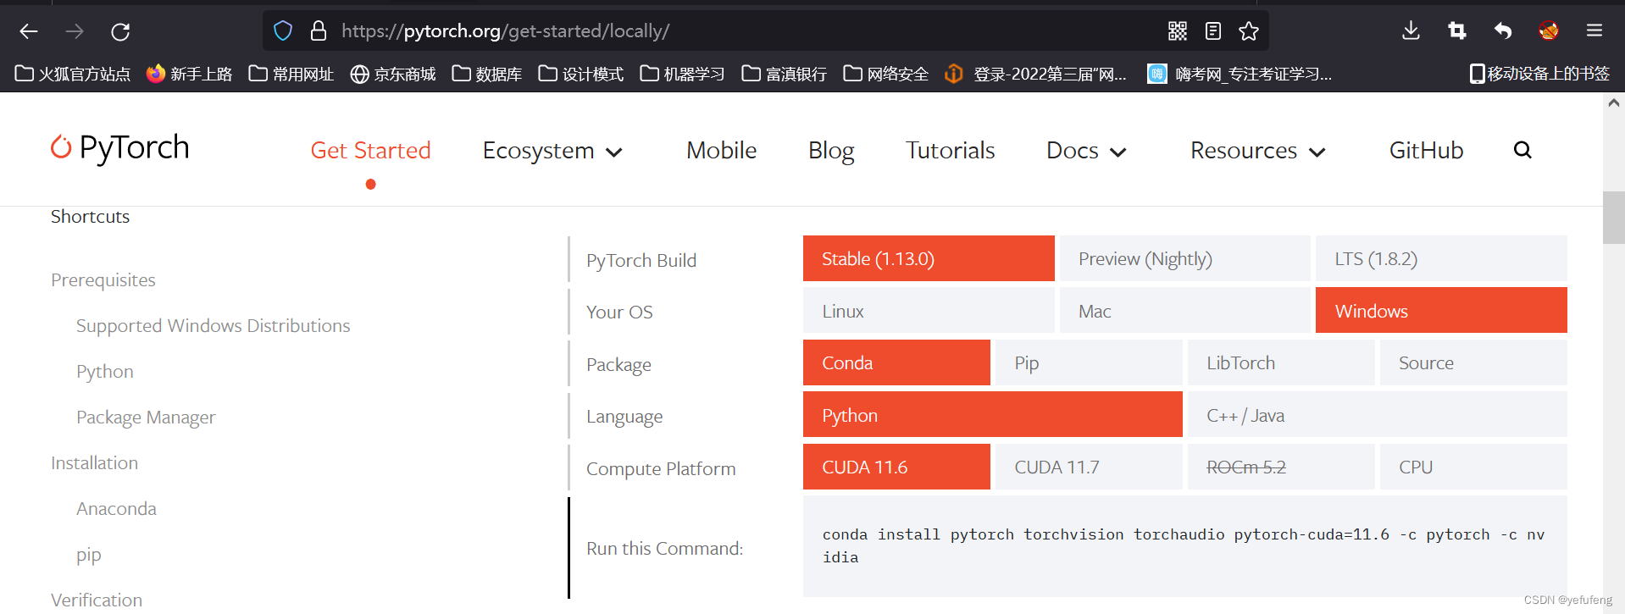Open the Tutorials nav item

pyautogui.click(x=950, y=151)
